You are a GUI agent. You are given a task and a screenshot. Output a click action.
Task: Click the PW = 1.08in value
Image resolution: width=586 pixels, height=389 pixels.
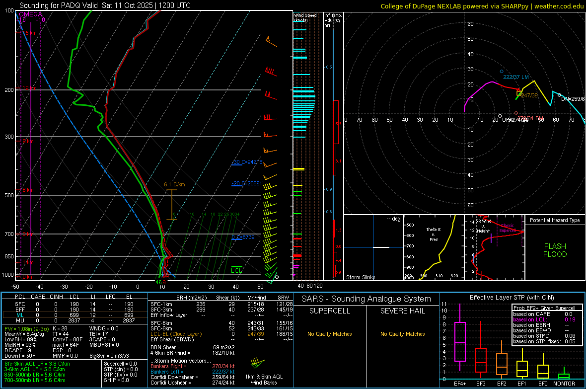[26, 329]
